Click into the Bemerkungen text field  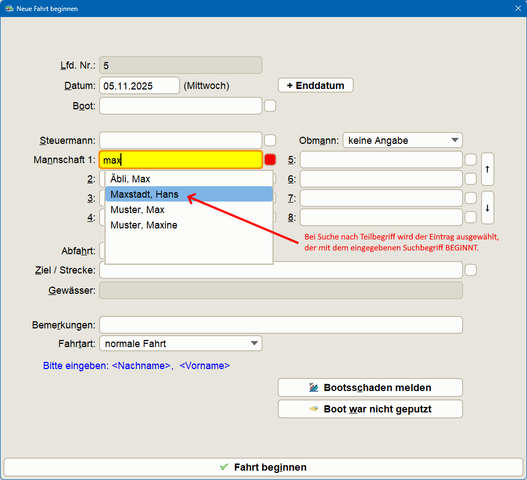280,325
